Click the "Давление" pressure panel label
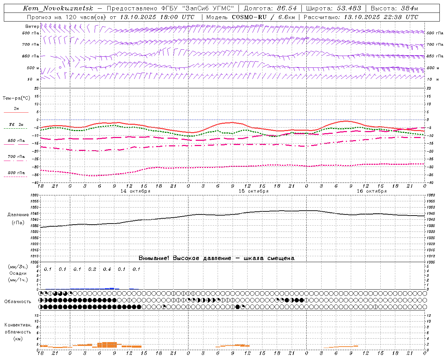This screenshot has height=356, width=445. click(18, 215)
